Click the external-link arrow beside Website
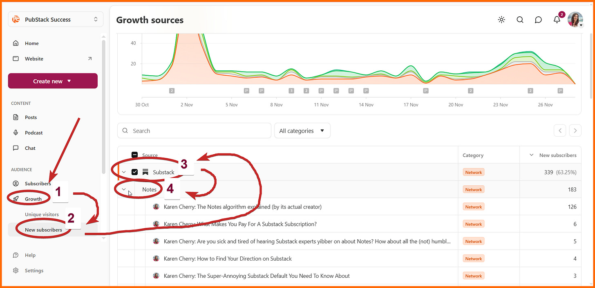Image resolution: width=595 pixels, height=288 pixels. click(90, 59)
